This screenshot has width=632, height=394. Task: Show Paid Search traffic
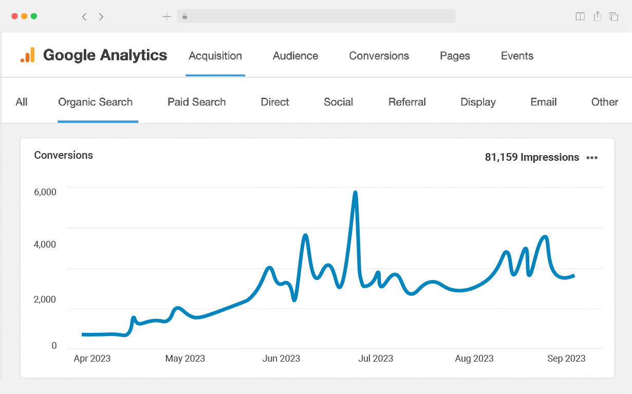pyautogui.click(x=196, y=102)
